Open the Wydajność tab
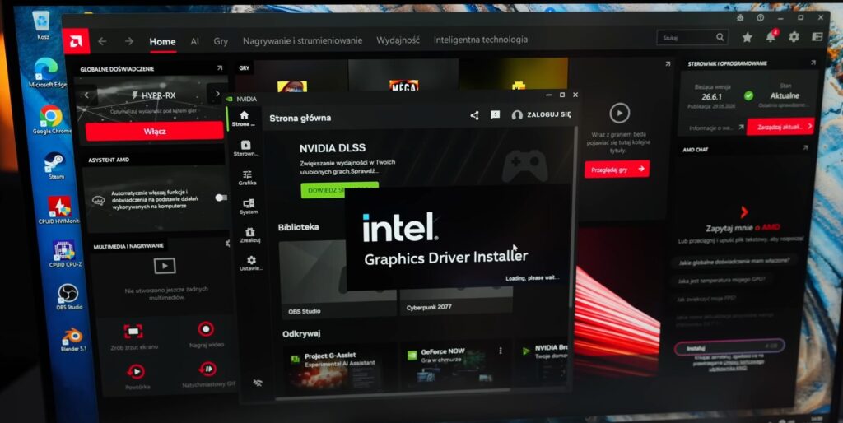843x423 pixels. (398, 40)
